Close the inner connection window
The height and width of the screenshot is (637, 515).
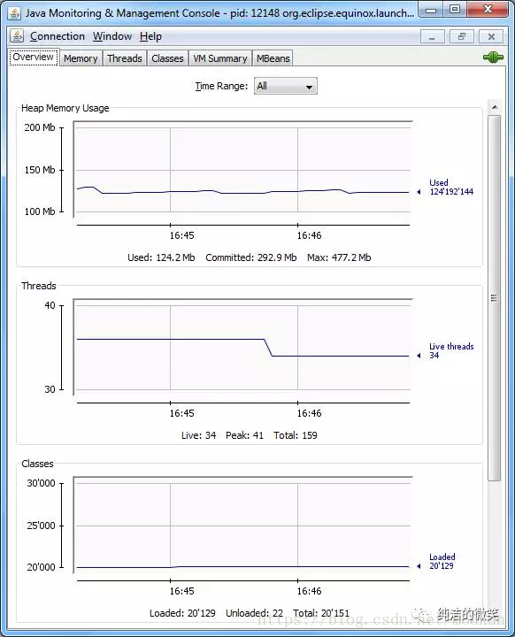(491, 37)
